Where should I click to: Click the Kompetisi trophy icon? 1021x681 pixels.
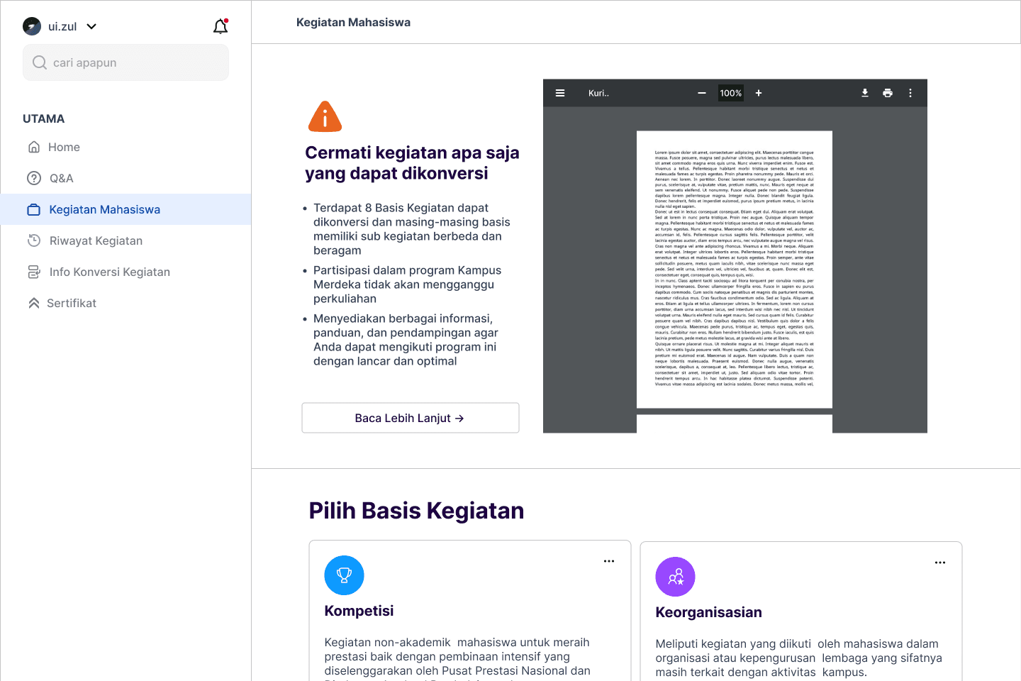[344, 575]
